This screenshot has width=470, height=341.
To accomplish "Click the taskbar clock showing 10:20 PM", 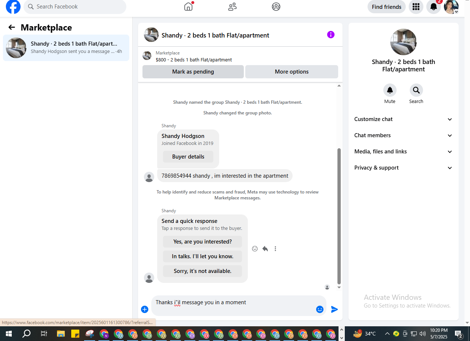I will (438, 334).
